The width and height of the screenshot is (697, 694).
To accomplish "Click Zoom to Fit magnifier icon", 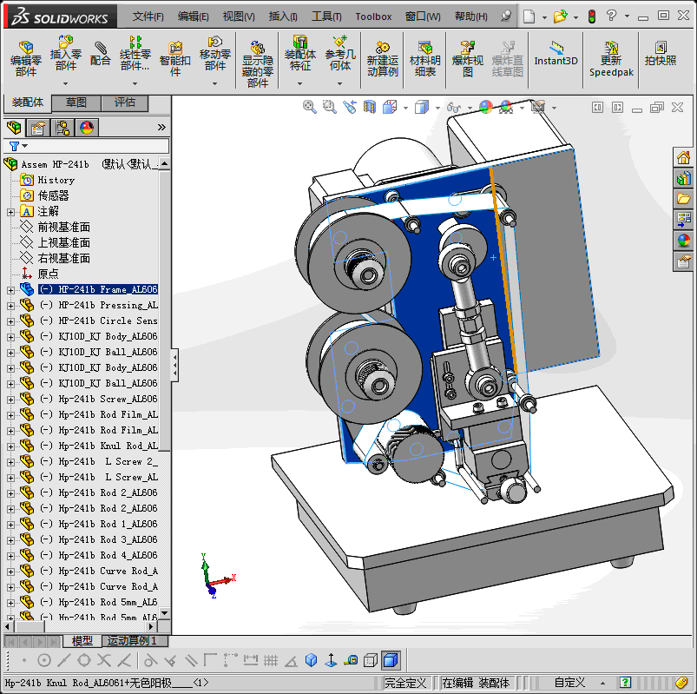I will click(x=309, y=107).
